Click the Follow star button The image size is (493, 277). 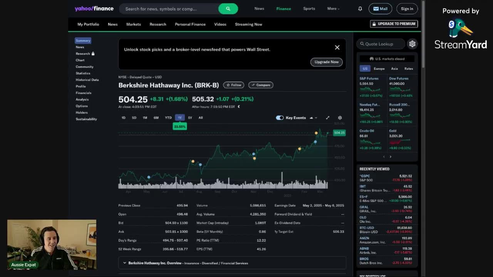tap(234, 85)
